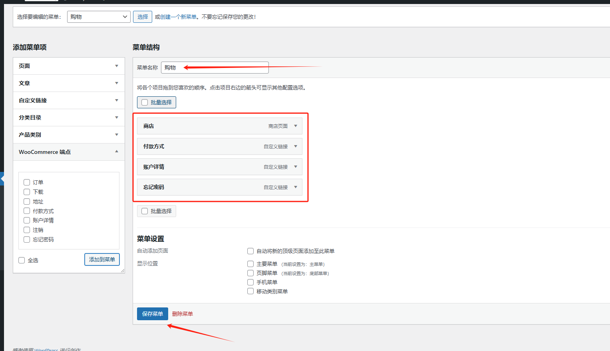The image size is (610, 351).
Task: Click the 删除菜单 link
Action: click(182, 313)
